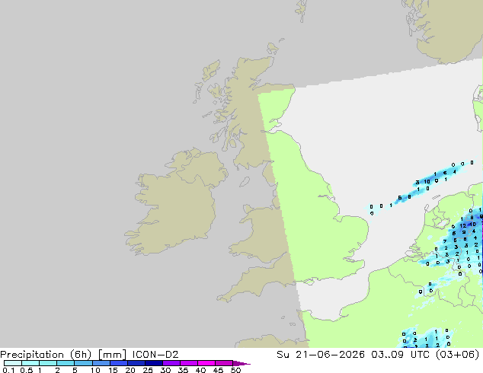The height and width of the screenshot is (373, 483).
Task: Click the '(6h)' interval text
Action: 81,355
